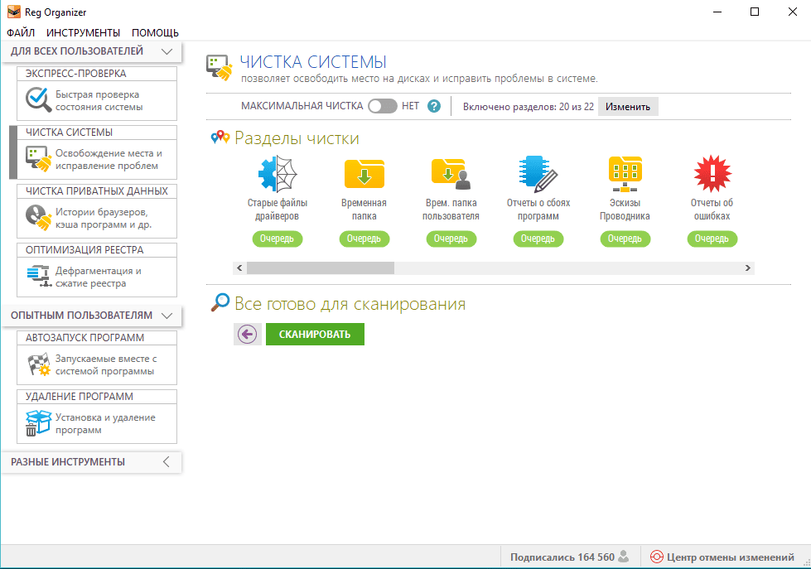Click the horizontal scrollbar right arrow
This screenshot has width=811, height=569.
[x=747, y=268]
